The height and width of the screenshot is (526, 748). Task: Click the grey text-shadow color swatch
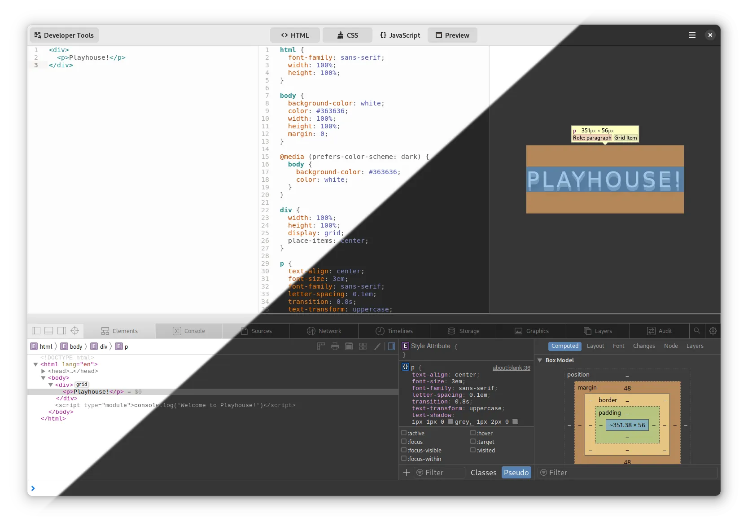coord(451,421)
